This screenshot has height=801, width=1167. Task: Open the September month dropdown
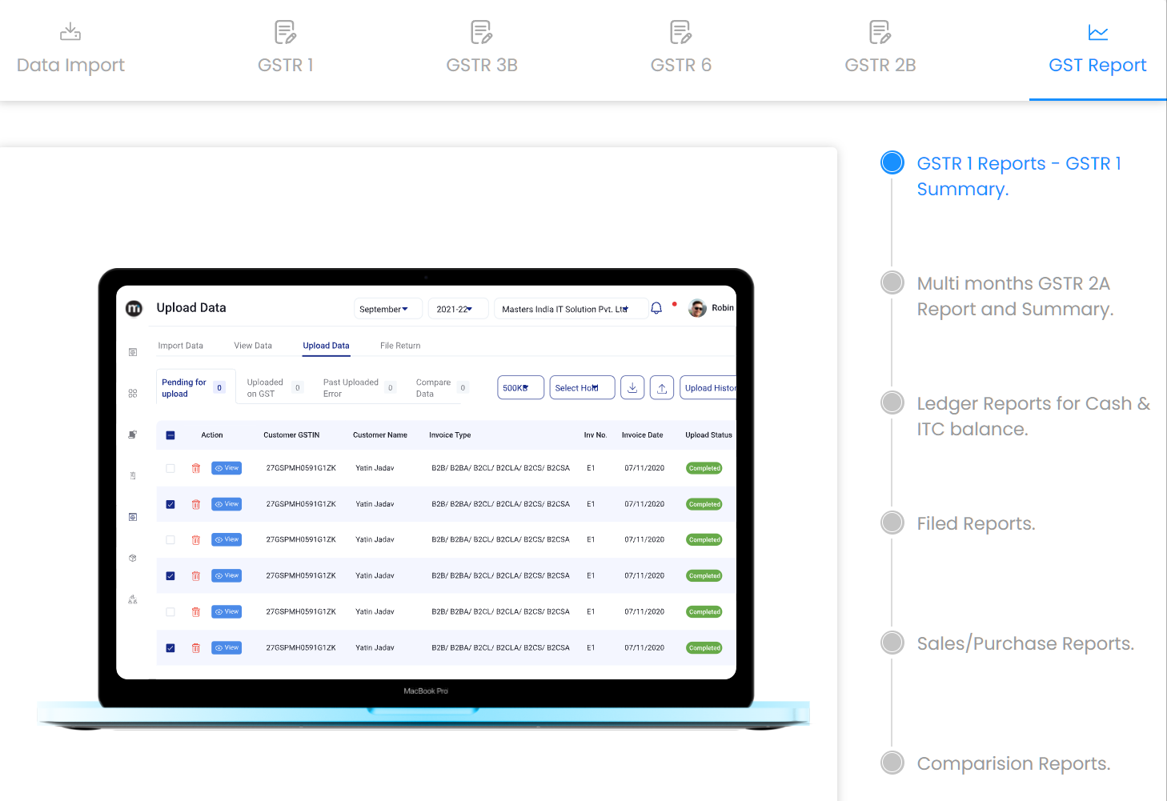[387, 309]
